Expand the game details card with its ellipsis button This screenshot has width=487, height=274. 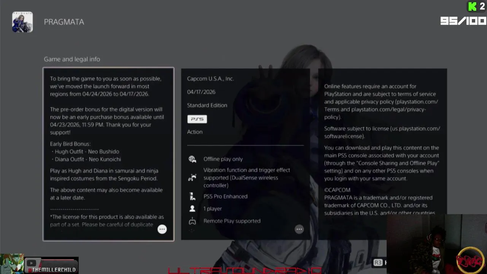pos(299,229)
